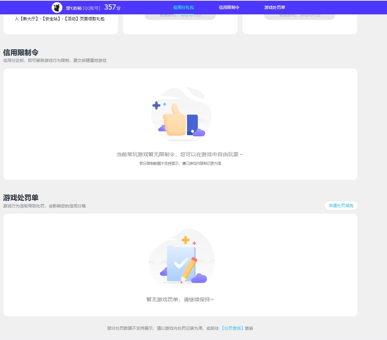Screen dimensions: 387x340
Task: Click the 信用限制令 section heading
Action: pyautogui.click(x=21, y=52)
